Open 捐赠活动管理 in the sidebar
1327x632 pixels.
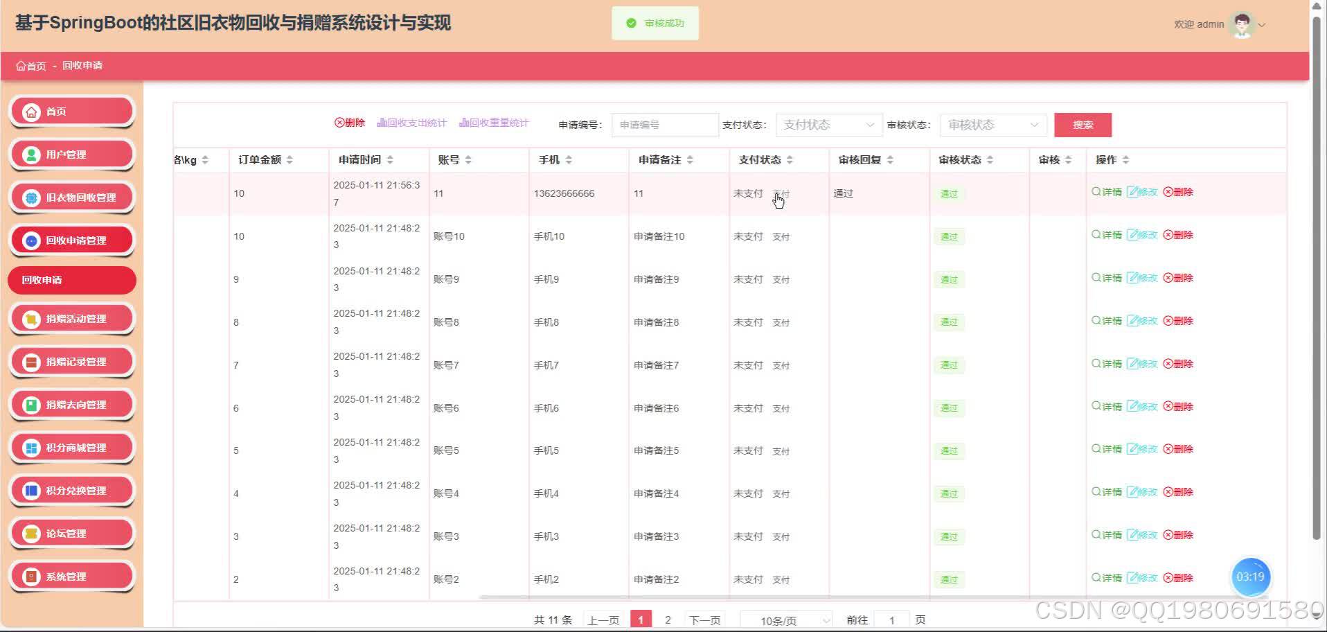pyautogui.click(x=71, y=319)
